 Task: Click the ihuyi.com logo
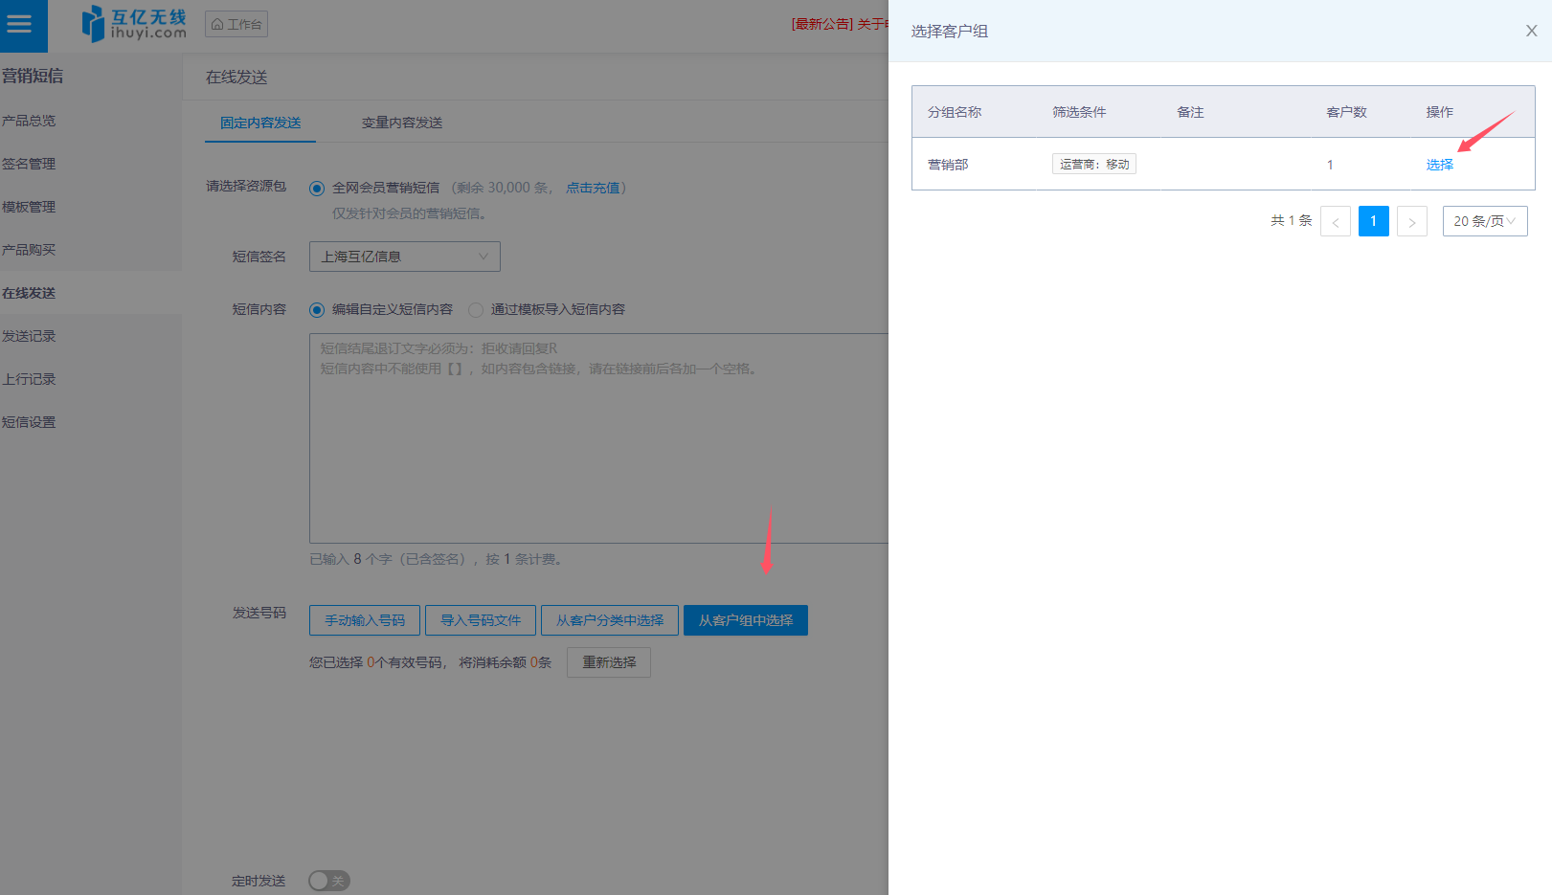pos(134,25)
